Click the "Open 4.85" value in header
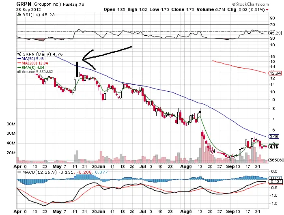Screen dimensions: 284x215 tap(114, 9)
